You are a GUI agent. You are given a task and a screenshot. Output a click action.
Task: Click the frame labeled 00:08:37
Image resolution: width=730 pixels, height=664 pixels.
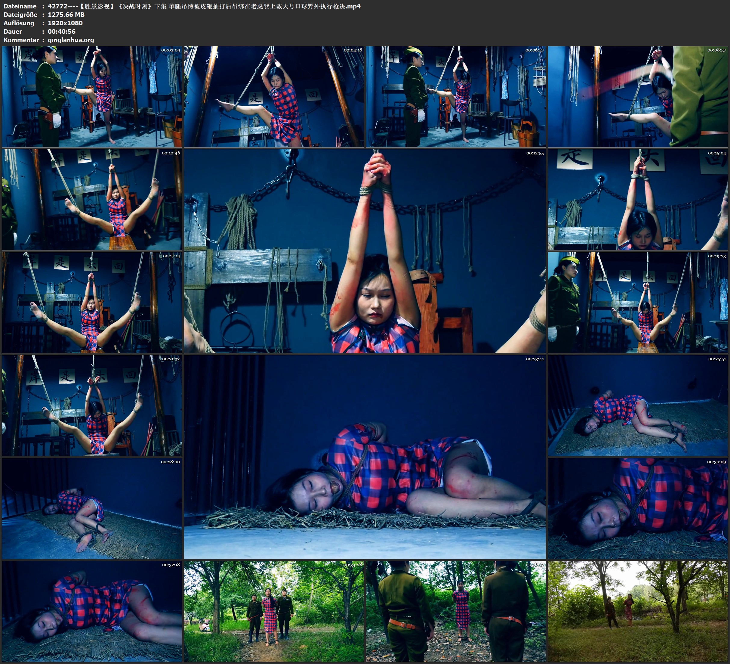pyautogui.click(x=638, y=96)
